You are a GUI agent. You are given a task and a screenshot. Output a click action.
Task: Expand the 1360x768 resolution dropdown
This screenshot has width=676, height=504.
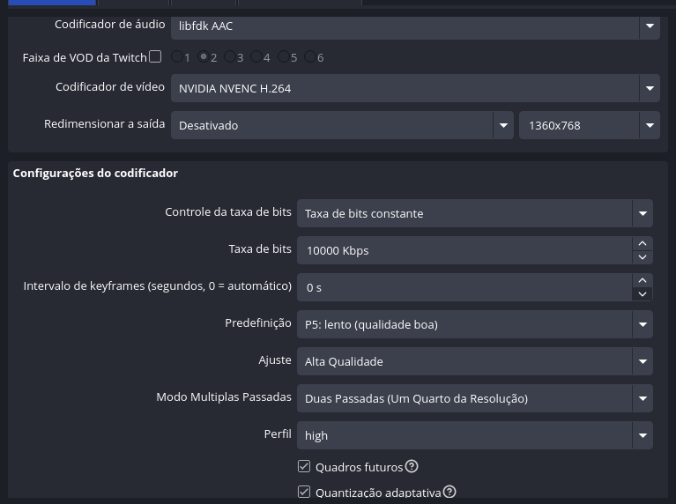[650, 125]
